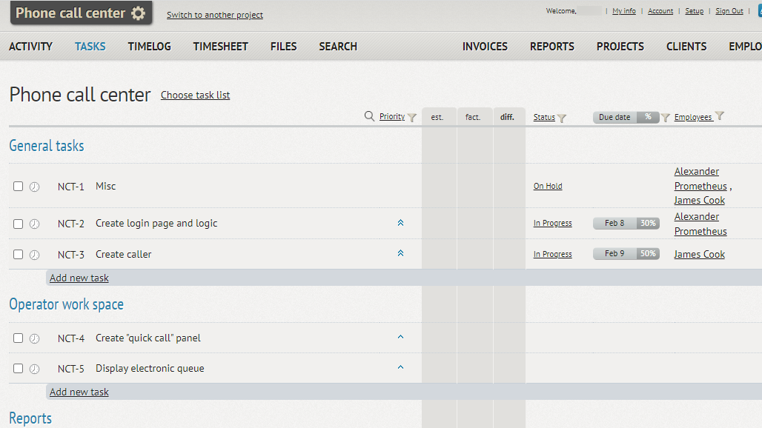Open Alexander Prometheus on NCT-2 row
Screen dimensions: 762x428
coord(700,224)
